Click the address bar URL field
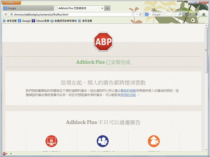The width and height of the screenshot is (210, 157). (x=72, y=14)
